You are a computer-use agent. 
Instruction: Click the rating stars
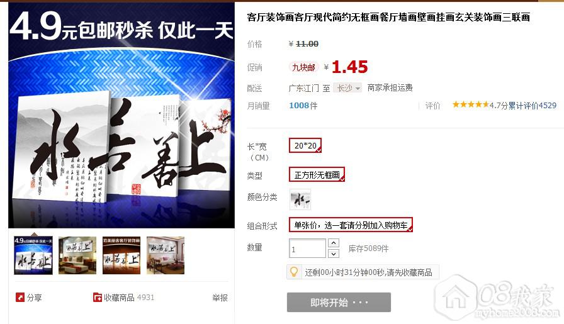470,104
